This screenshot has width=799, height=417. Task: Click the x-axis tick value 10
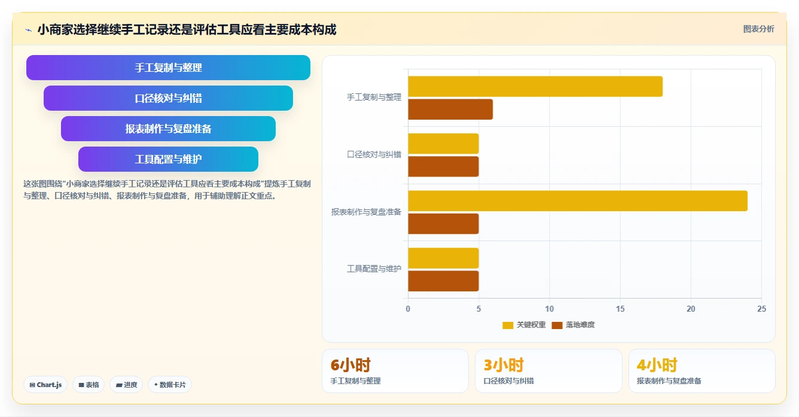point(549,309)
